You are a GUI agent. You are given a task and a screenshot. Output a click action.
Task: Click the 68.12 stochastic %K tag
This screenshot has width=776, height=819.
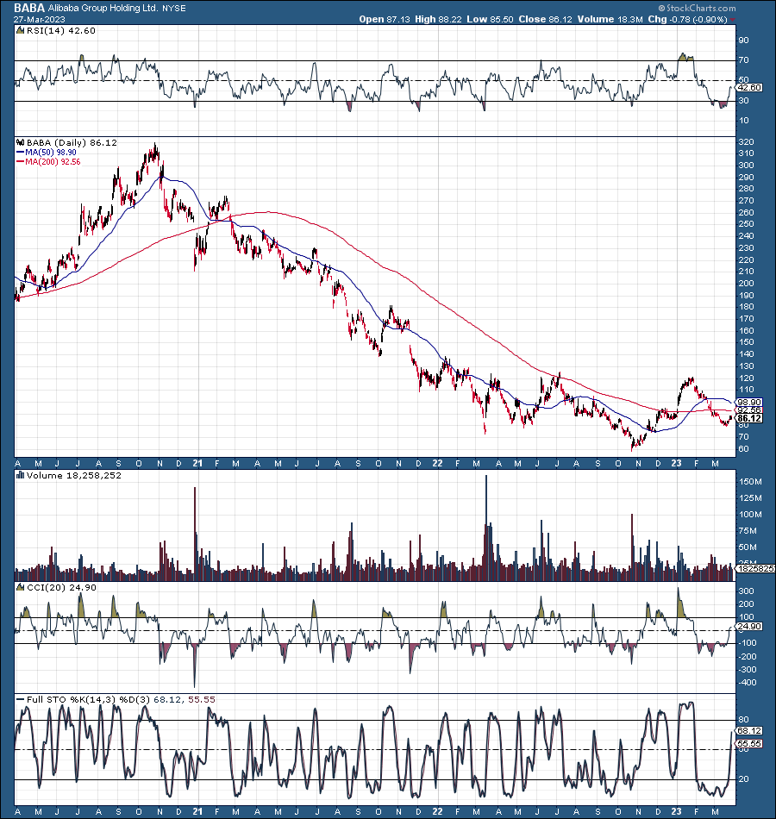click(x=749, y=731)
